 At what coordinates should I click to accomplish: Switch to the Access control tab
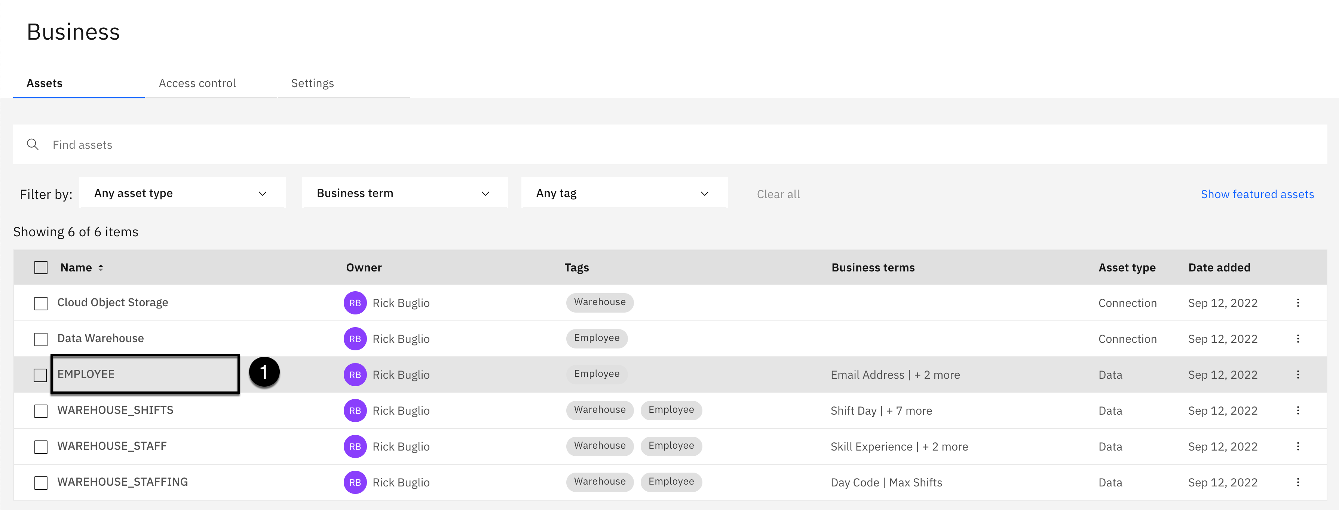tap(197, 83)
